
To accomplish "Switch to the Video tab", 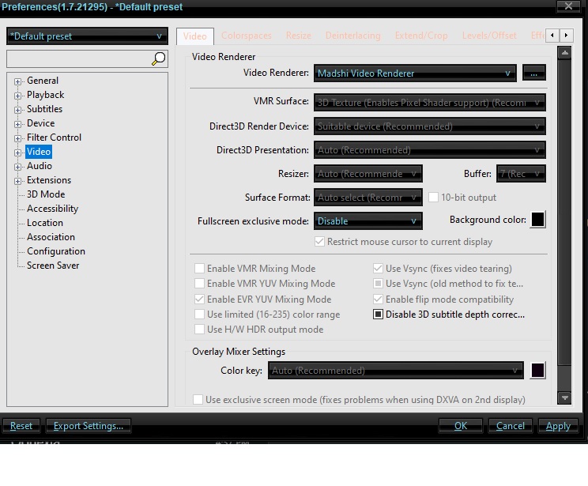I will (x=194, y=36).
